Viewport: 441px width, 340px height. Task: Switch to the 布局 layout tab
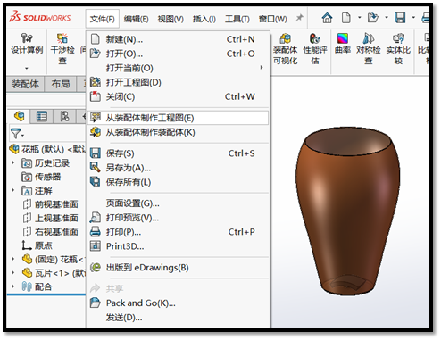point(61,84)
